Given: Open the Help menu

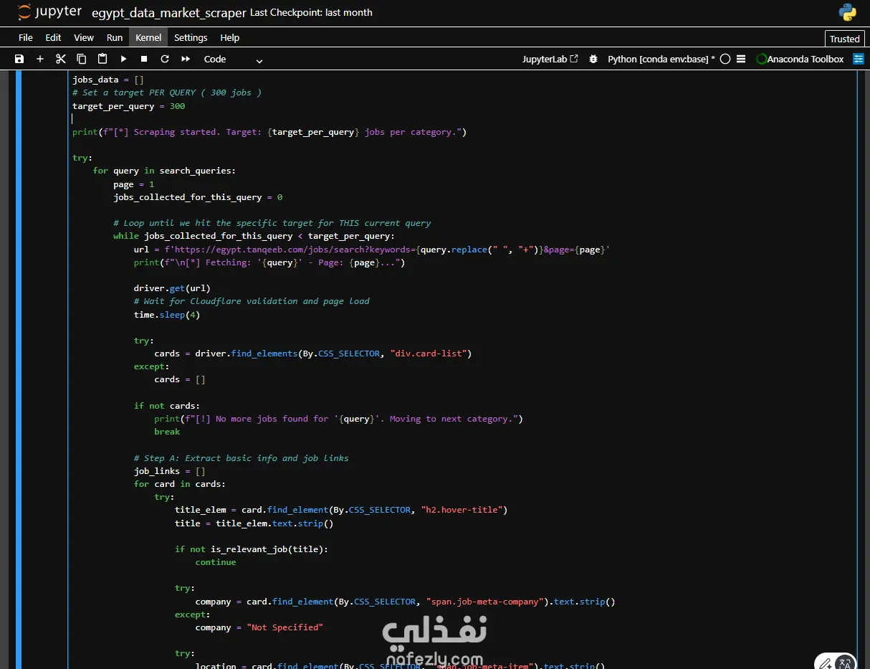Looking at the screenshot, I should click(x=230, y=37).
